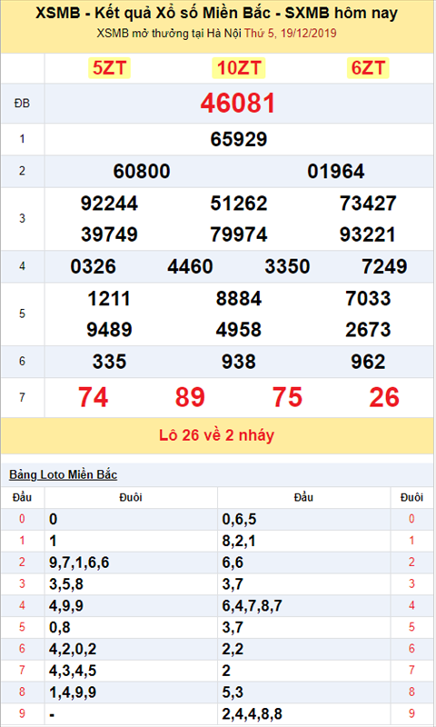Viewport: 436px width, 727px height.
Task: Select the 6ZT code badge
Action: [x=368, y=68]
